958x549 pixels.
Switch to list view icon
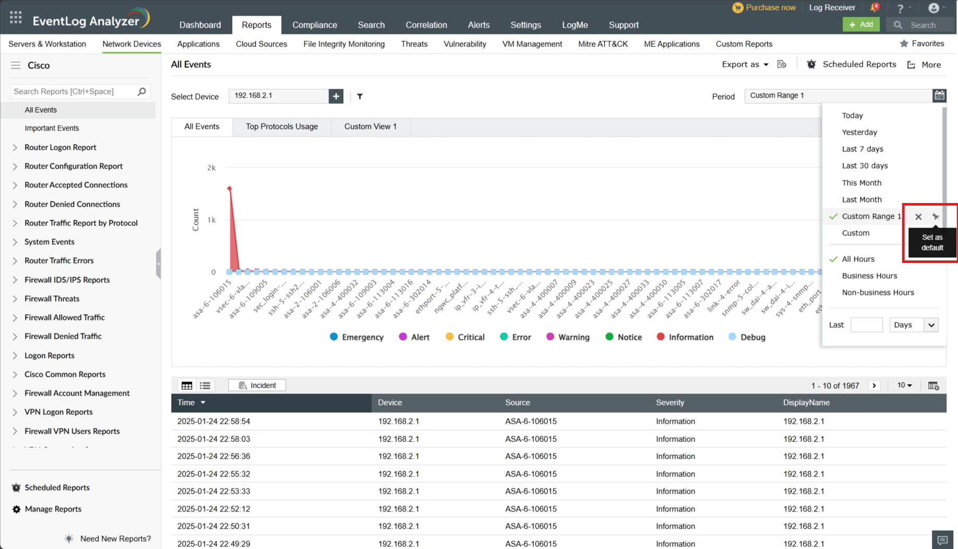pos(205,386)
